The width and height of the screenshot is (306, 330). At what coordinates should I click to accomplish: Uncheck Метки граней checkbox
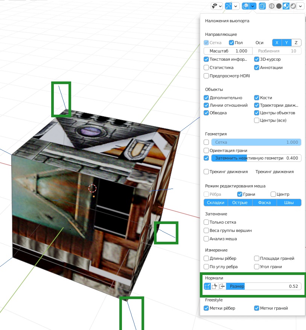click(x=256, y=308)
